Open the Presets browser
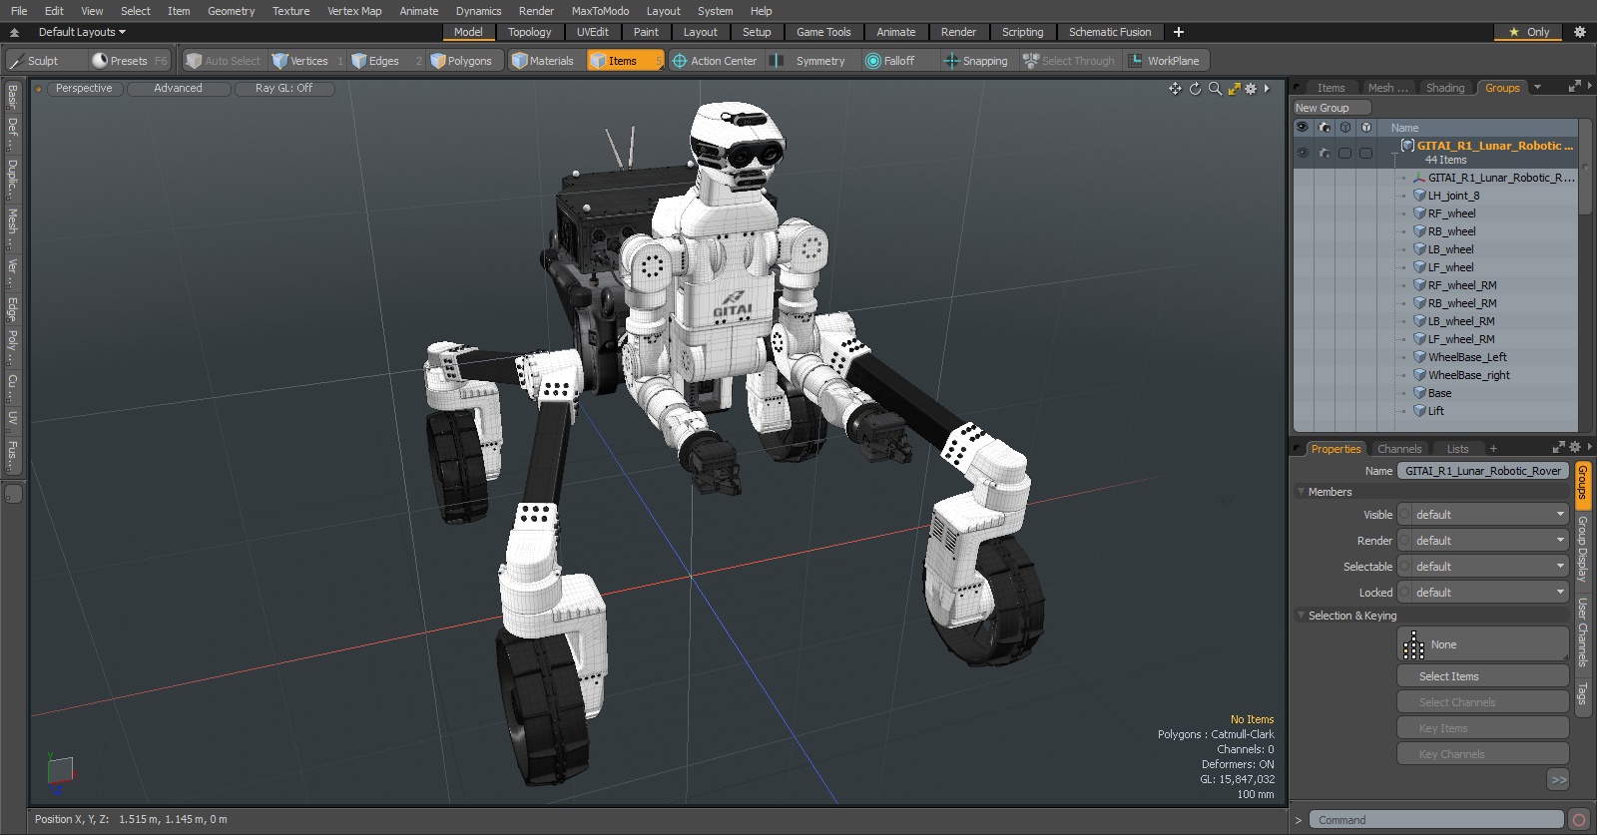 [x=130, y=61]
